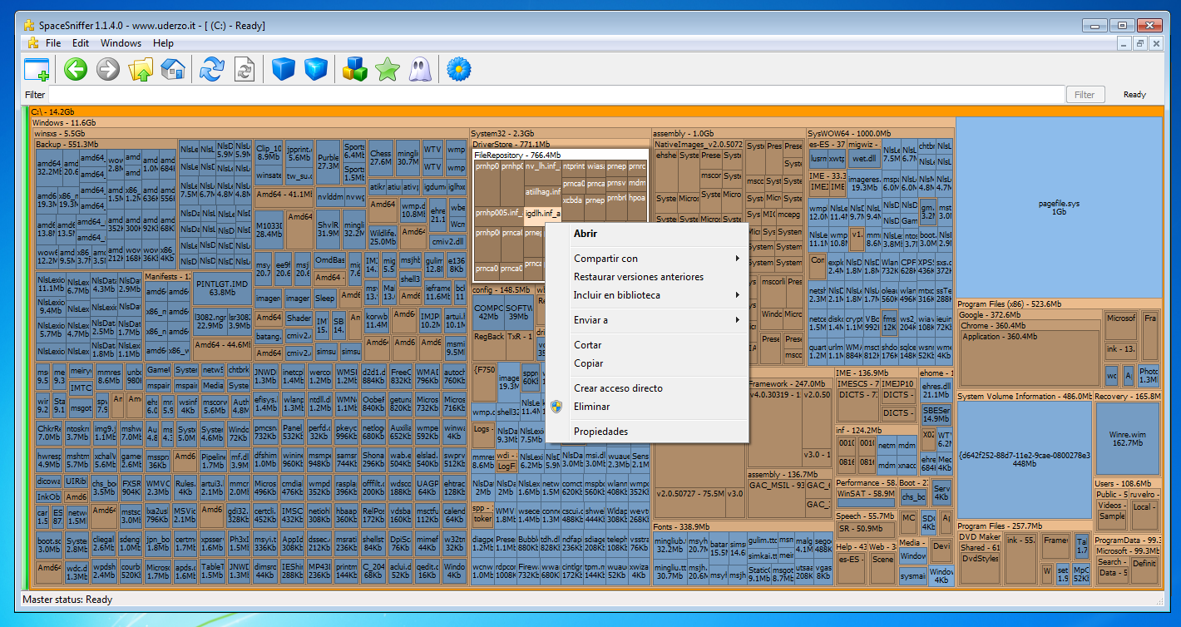Image resolution: width=1181 pixels, height=627 pixels.
Task: Toggle the ghost unknown space icon
Action: click(x=420, y=69)
